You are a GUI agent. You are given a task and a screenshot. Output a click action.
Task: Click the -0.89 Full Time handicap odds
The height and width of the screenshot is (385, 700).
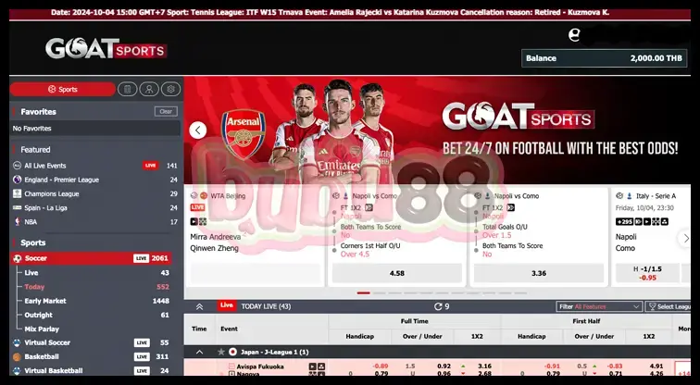tap(381, 366)
